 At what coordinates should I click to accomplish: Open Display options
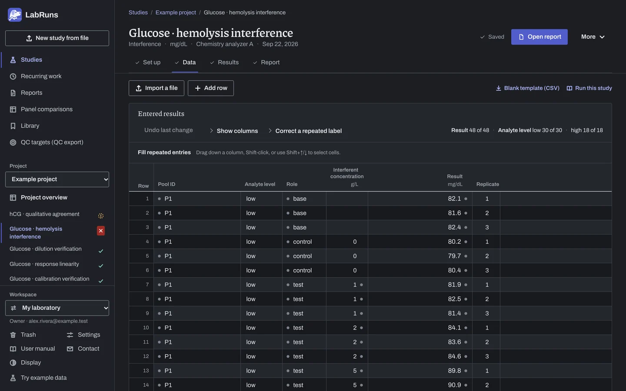26,362
